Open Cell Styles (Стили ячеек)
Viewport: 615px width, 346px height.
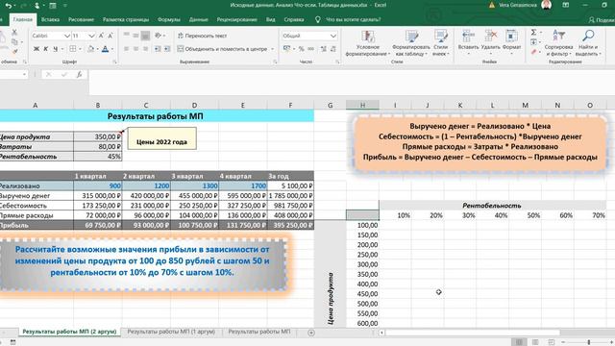coord(441,43)
